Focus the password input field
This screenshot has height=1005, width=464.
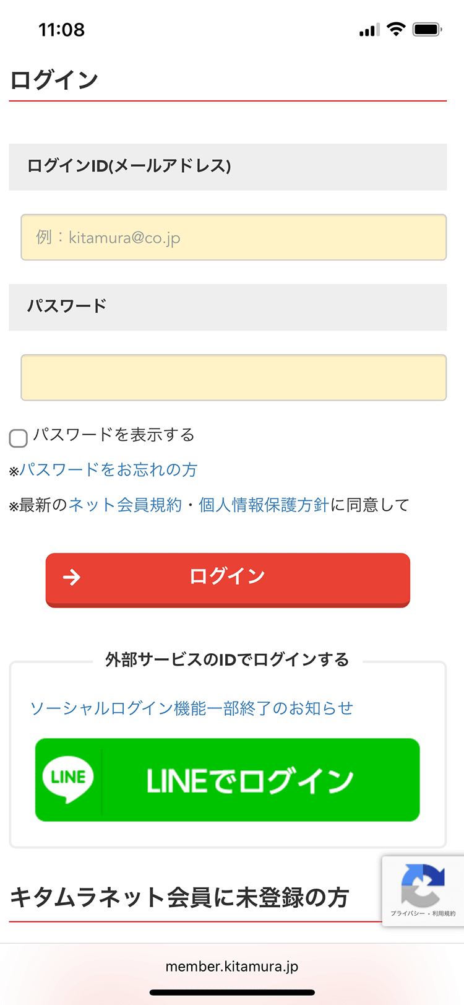[x=233, y=378]
